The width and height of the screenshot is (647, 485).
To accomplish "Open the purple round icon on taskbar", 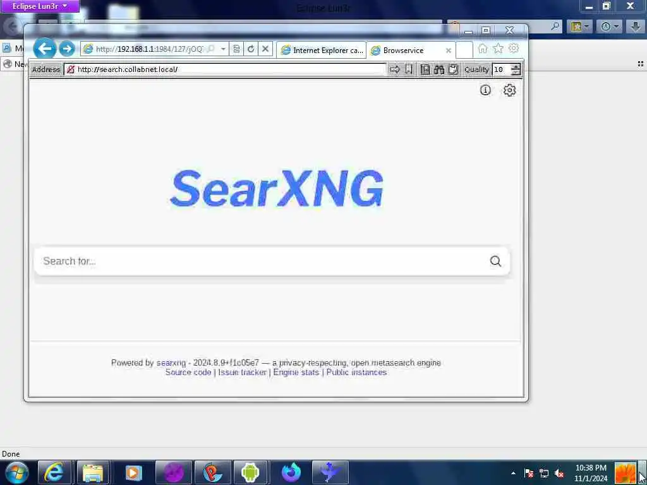I will pyautogui.click(x=174, y=472).
